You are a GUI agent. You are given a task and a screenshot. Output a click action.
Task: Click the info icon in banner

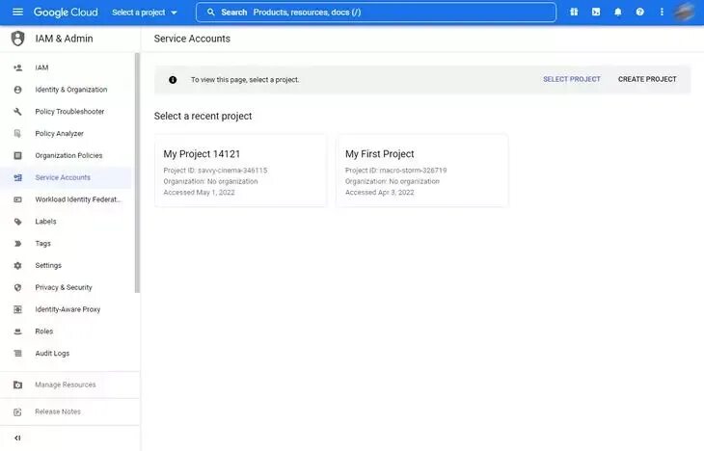(173, 80)
